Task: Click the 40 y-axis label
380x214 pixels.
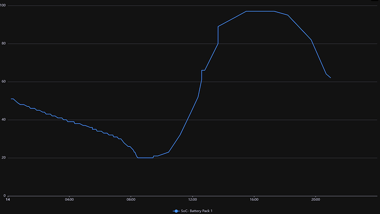Action: click(x=4, y=119)
